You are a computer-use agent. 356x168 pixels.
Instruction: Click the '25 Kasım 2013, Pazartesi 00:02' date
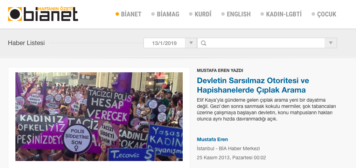pos(231,158)
